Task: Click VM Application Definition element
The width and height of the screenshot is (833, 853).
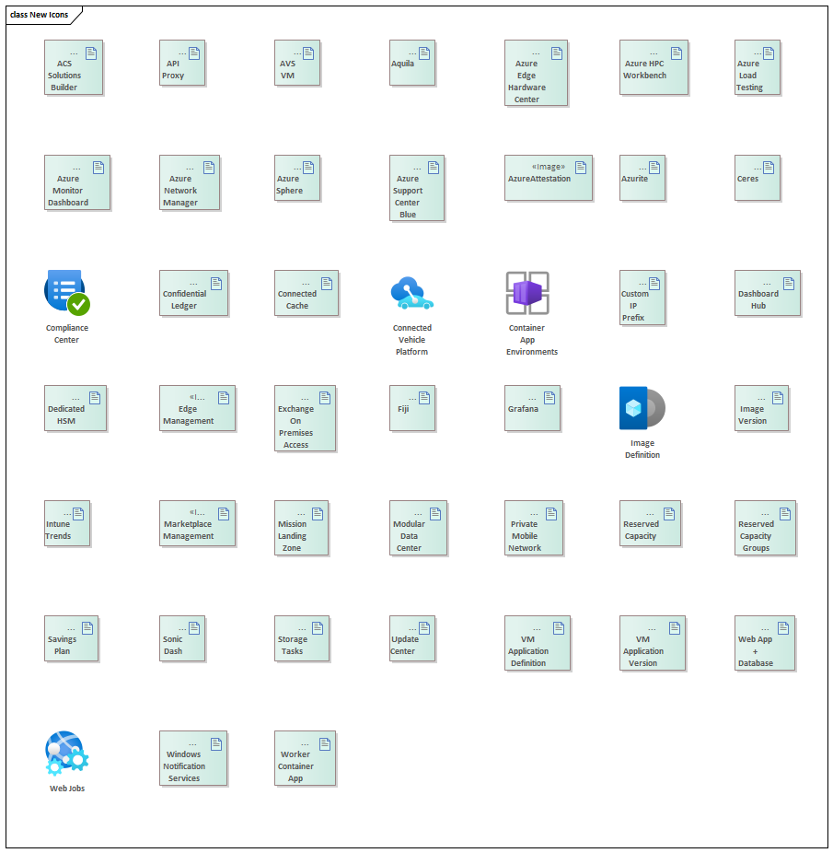Action: [x=538, y=643]
